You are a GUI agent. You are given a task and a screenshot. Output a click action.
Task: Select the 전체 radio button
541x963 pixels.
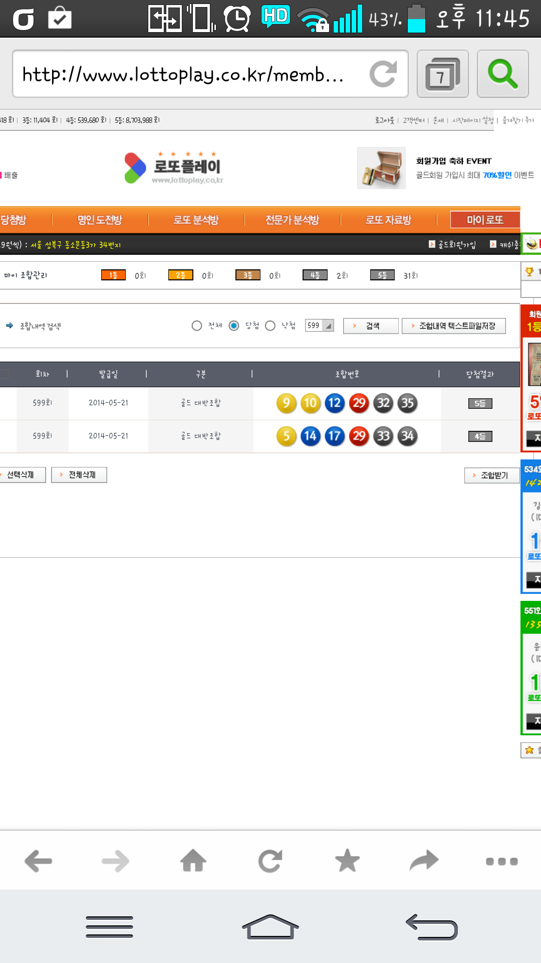coord(197,326)
